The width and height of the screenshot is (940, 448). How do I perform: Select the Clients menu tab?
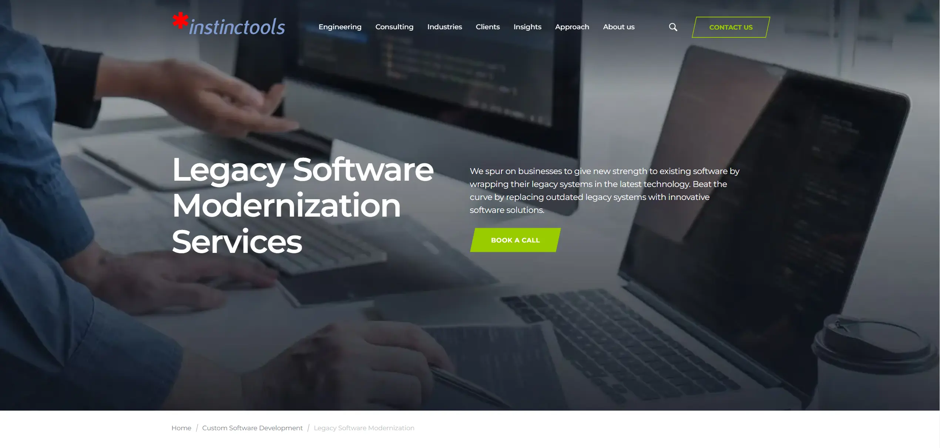(x=487, y=26)
